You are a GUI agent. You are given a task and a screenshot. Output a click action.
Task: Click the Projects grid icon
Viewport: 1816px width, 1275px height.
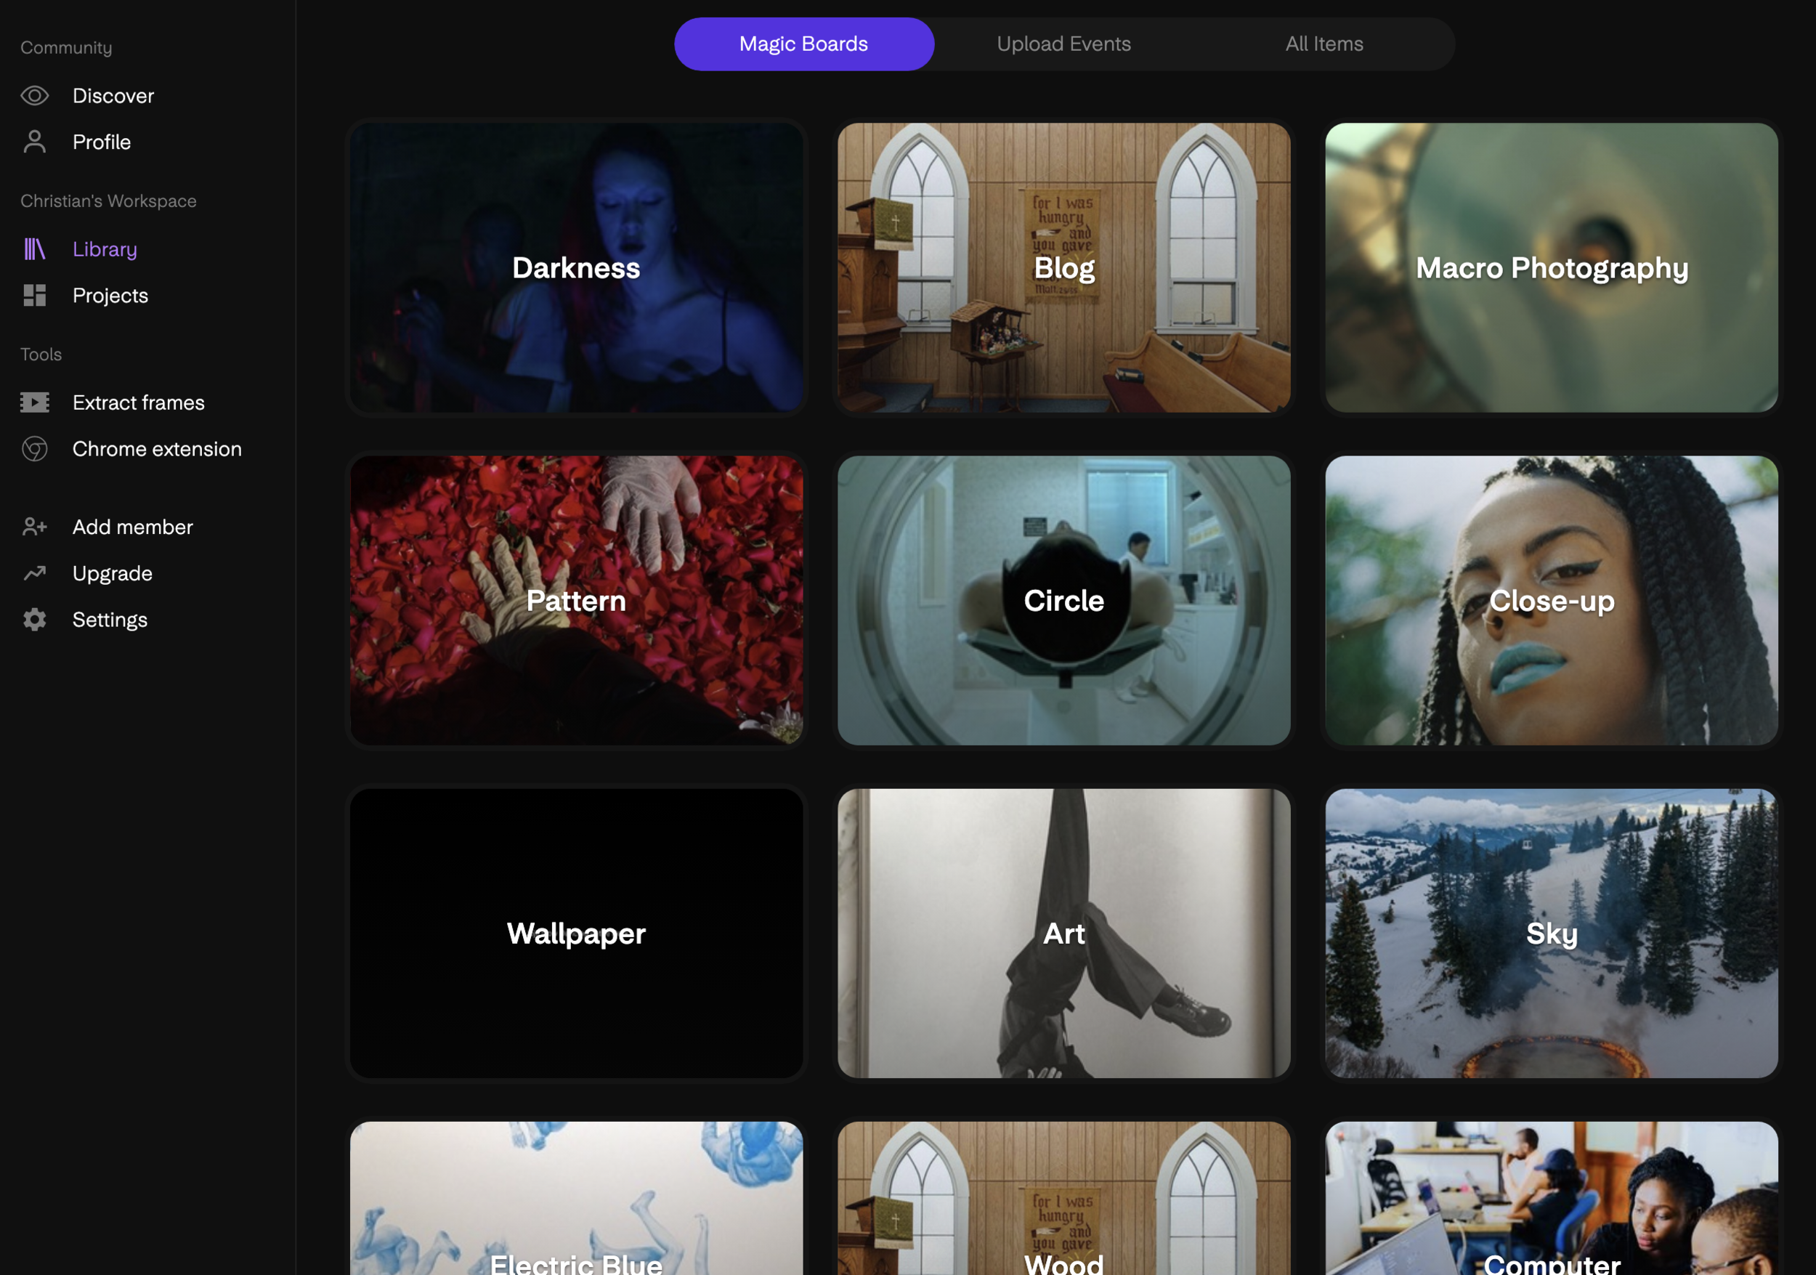[x=35, y=295]
